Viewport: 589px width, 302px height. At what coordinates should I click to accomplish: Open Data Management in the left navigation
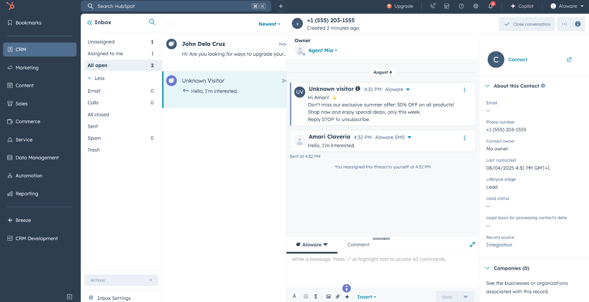pyautogui.click(x=33, y=158)
